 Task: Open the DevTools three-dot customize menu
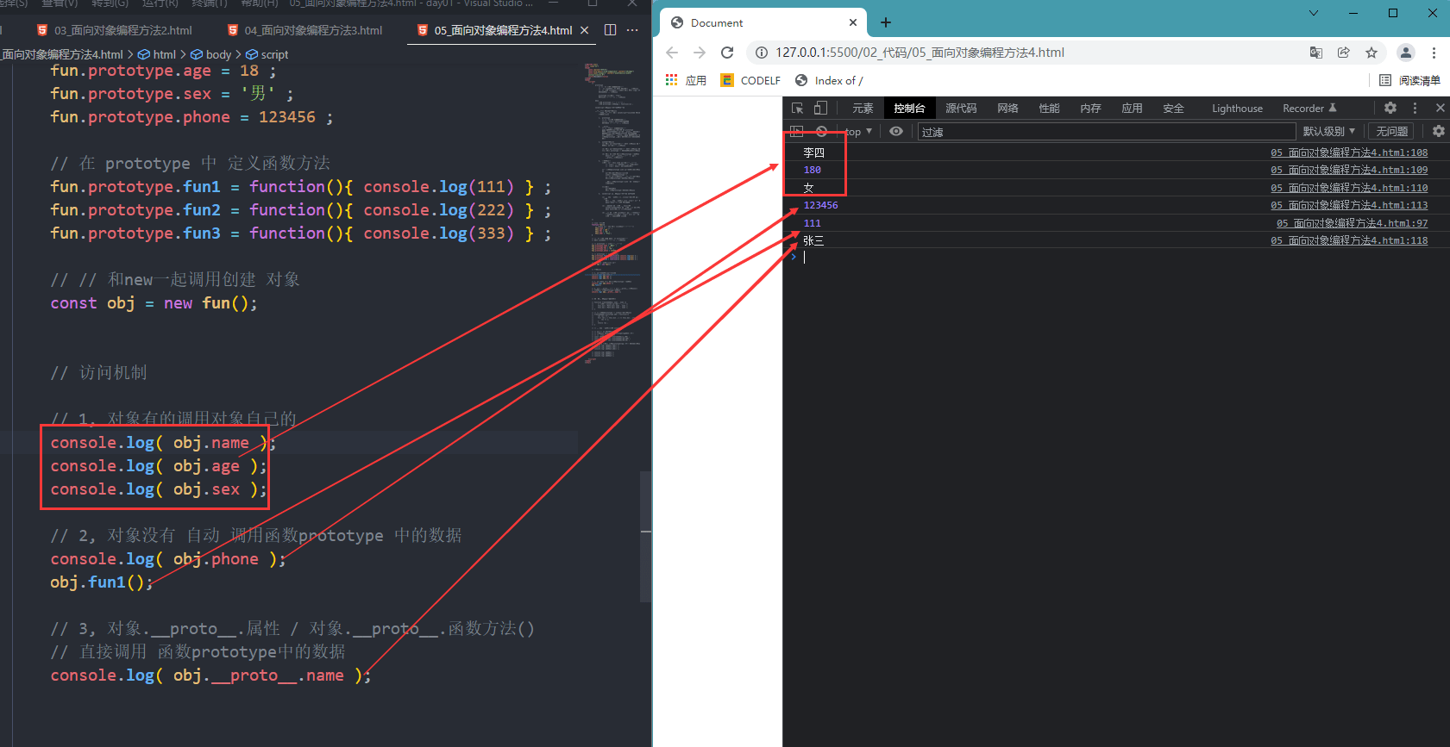point(1415,108)
